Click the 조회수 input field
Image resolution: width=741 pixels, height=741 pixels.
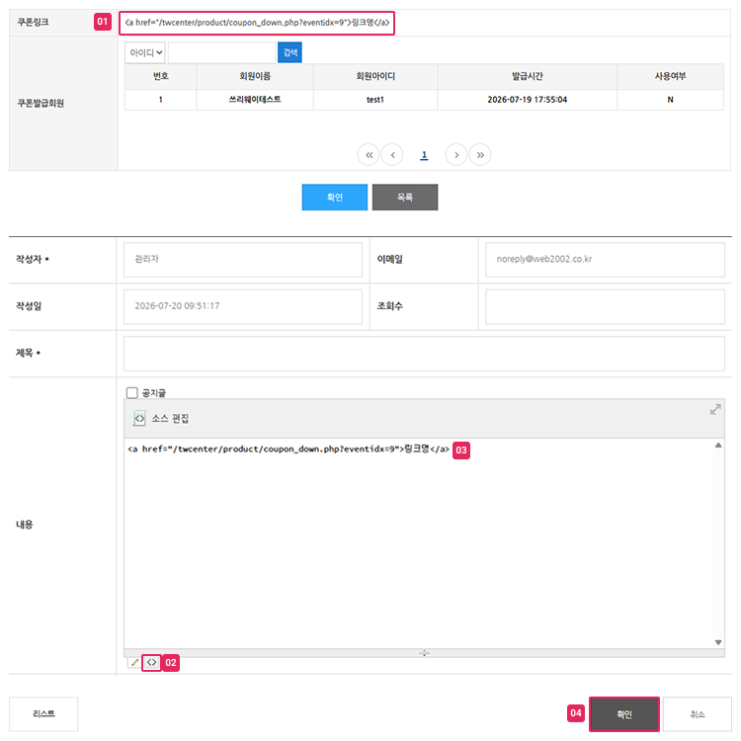[x=605, y=306]
